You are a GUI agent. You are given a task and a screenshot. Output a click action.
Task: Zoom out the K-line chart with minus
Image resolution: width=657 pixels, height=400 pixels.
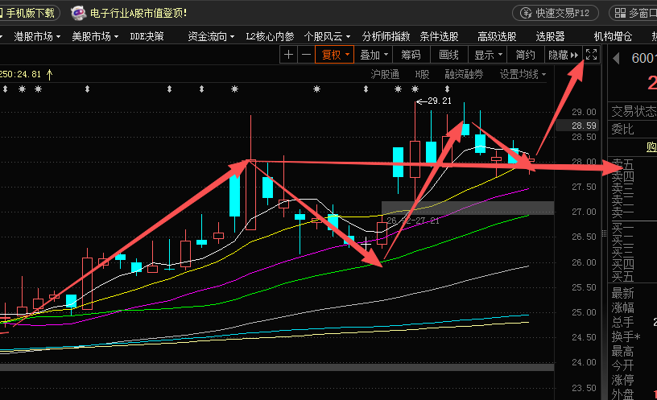click(x=306, y=55)
